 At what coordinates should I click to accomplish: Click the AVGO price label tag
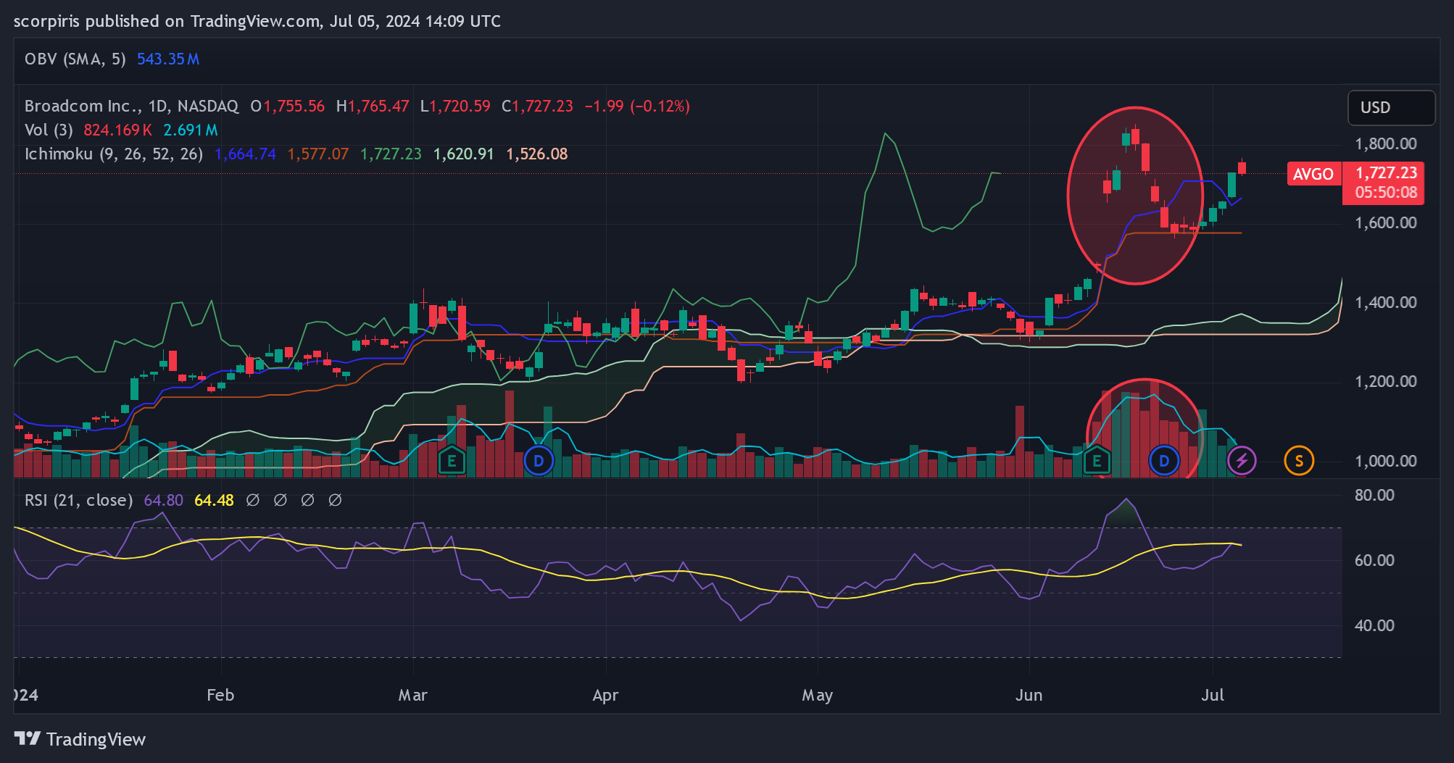(1313, 174)
